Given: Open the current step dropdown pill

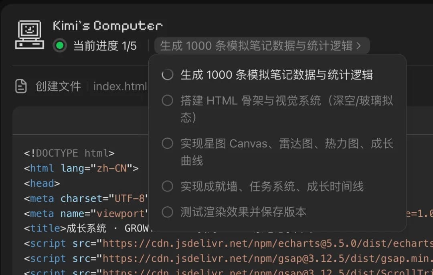Looking at the screenshot, I should click(x=262, y=46).
